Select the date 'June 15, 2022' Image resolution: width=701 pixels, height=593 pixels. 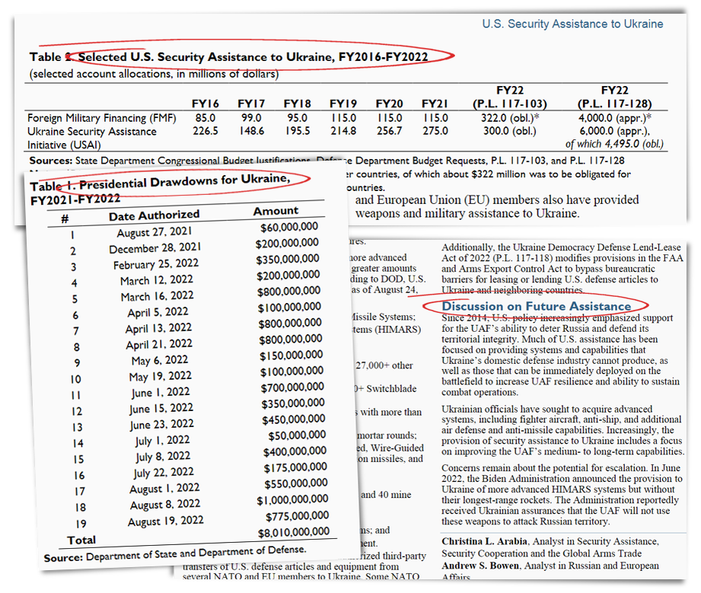[161, 409]
